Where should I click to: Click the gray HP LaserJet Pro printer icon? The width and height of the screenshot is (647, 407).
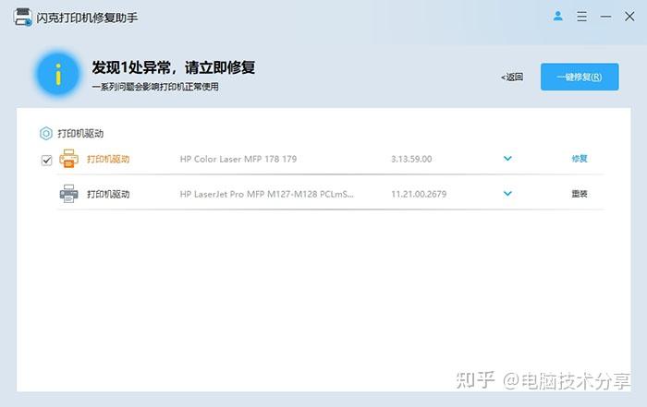[69, 194]
